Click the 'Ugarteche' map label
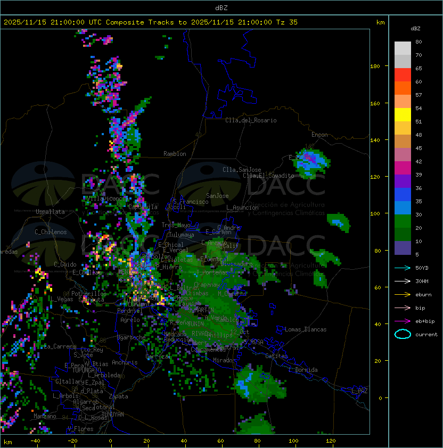This screenshot has height=448, width=443. click(x=132, y=337)
